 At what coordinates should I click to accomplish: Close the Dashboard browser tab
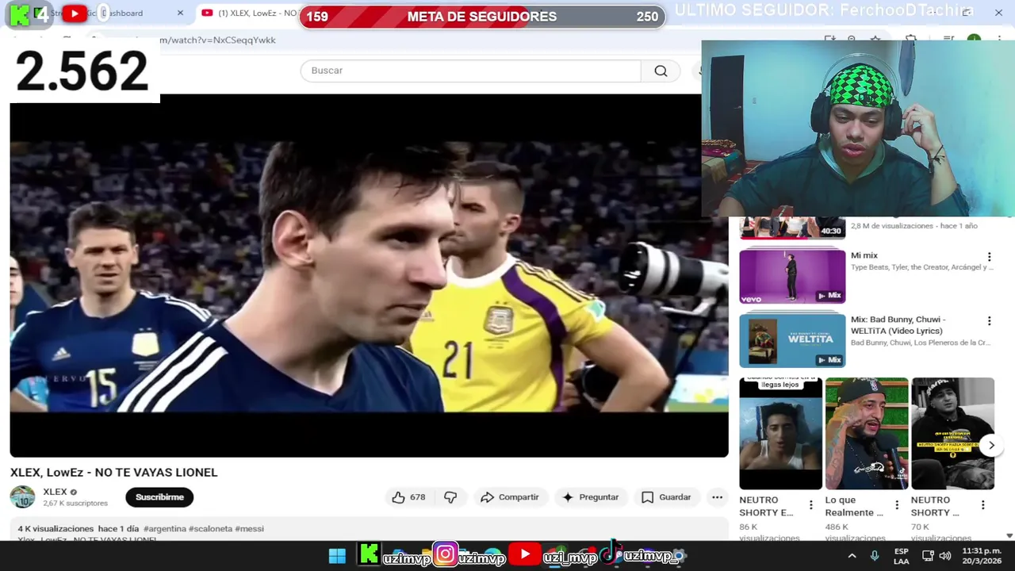coord(180,13)
